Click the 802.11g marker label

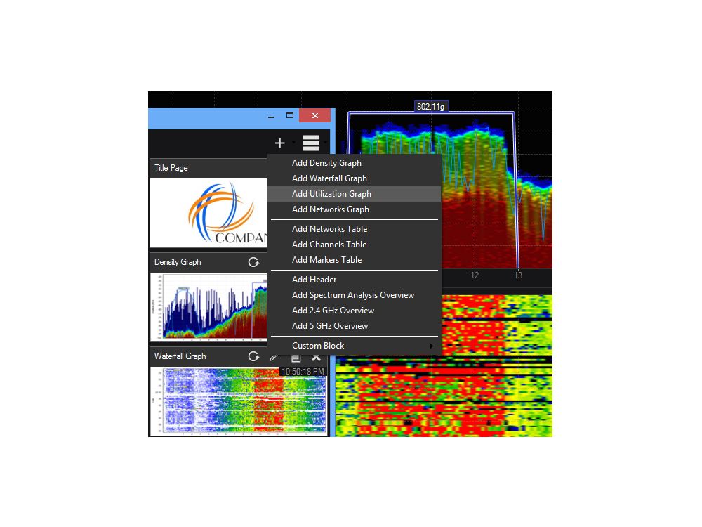click(x=431, y=107)
